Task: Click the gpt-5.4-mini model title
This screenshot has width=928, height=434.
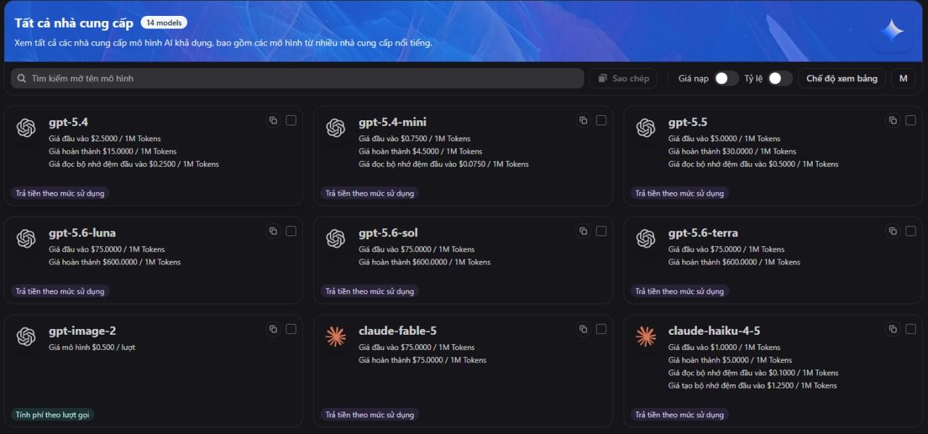Action: [x=392, y=122]
